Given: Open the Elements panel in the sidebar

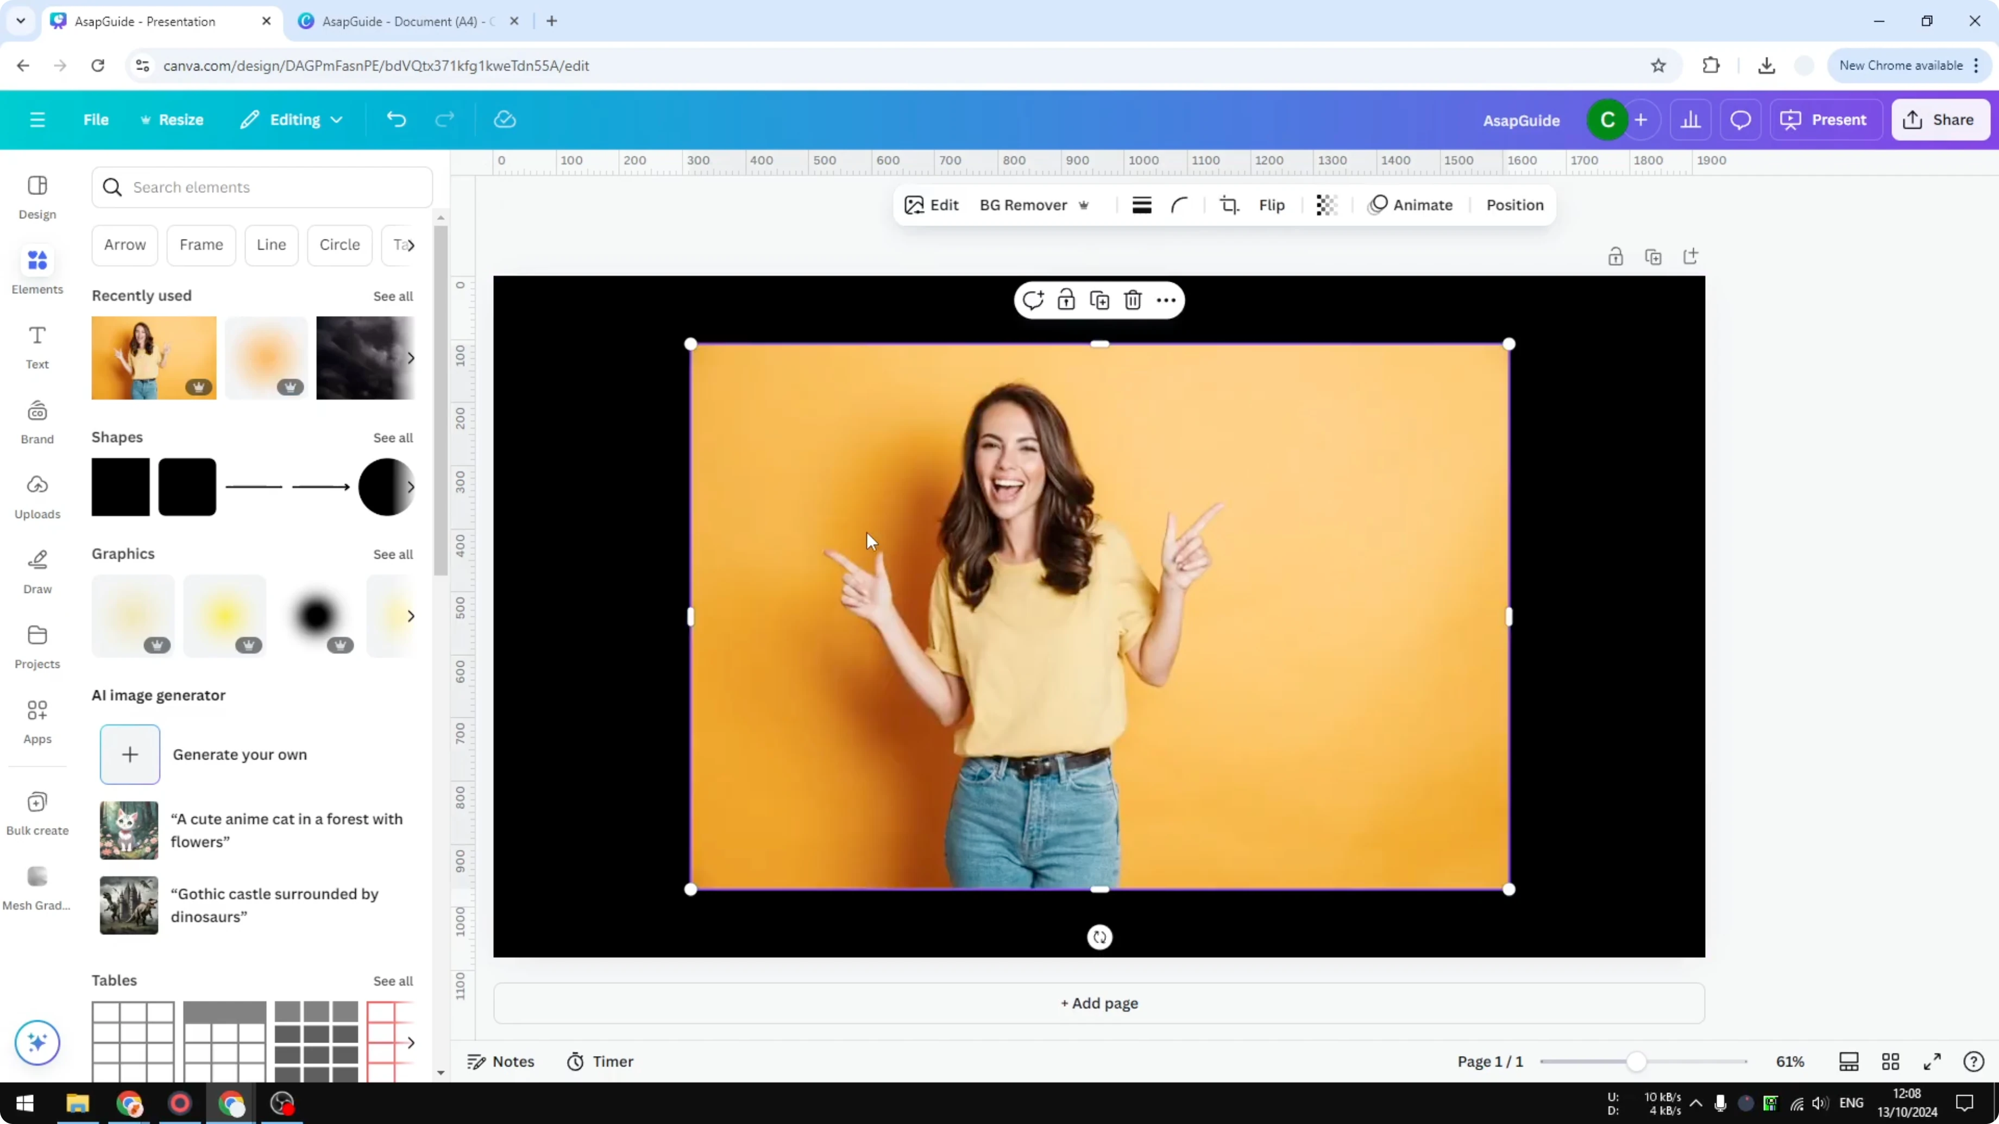Looking at the screenshot, I should coord(36,270).
